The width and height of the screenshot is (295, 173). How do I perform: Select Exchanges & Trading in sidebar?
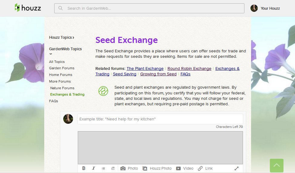pos(67,94)
